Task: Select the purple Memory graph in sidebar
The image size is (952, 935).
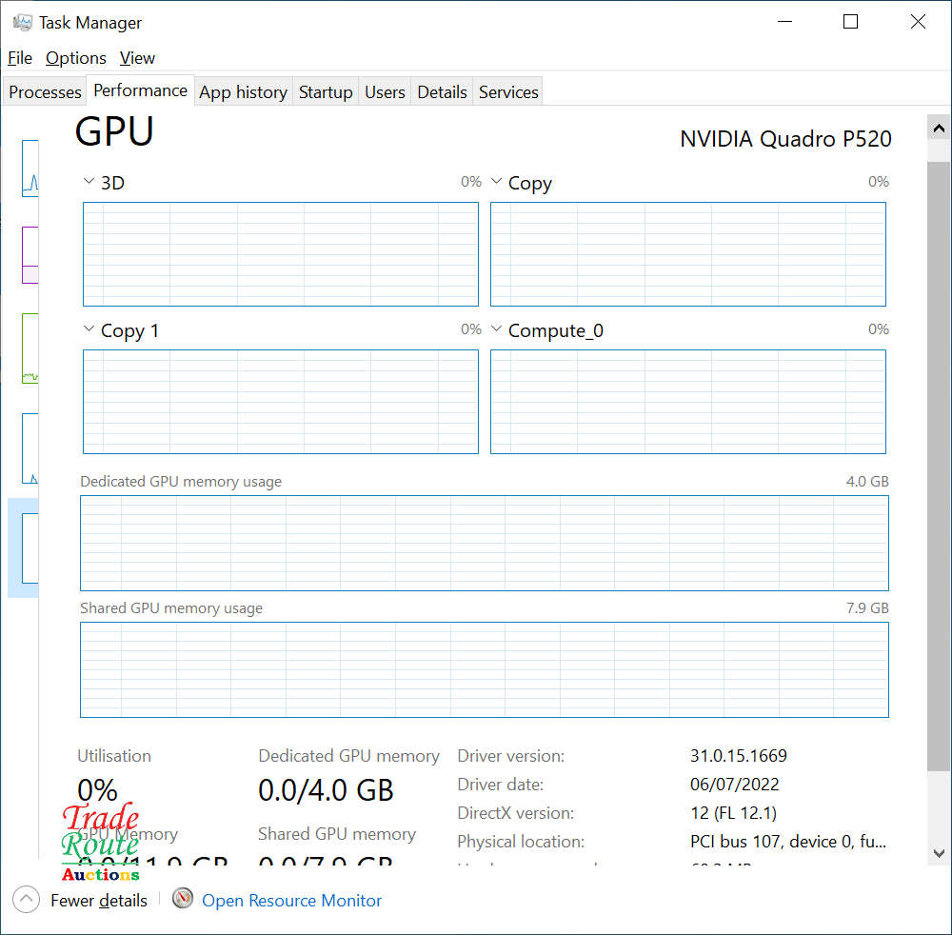Action: pos(30,254)
